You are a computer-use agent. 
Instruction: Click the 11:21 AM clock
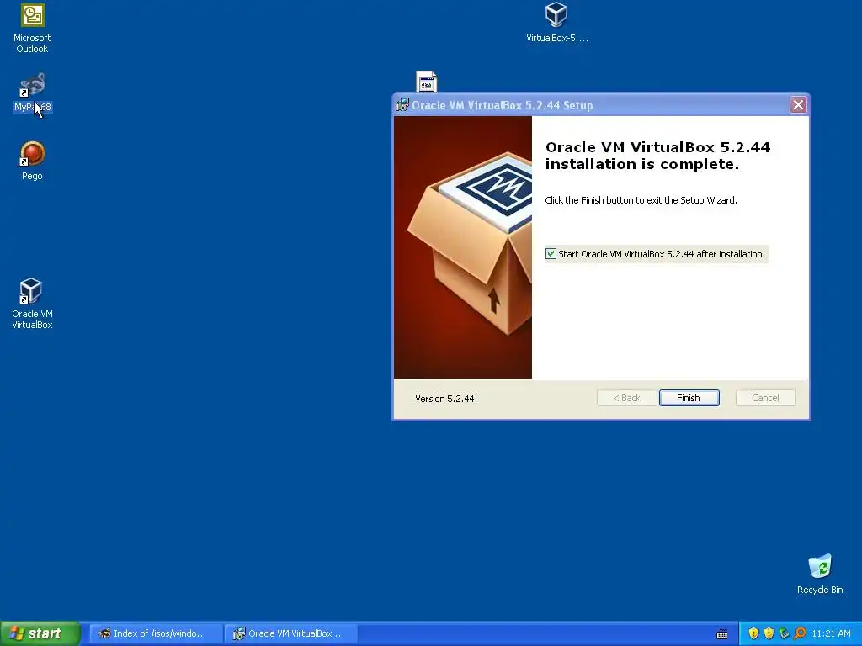[831, 633]
